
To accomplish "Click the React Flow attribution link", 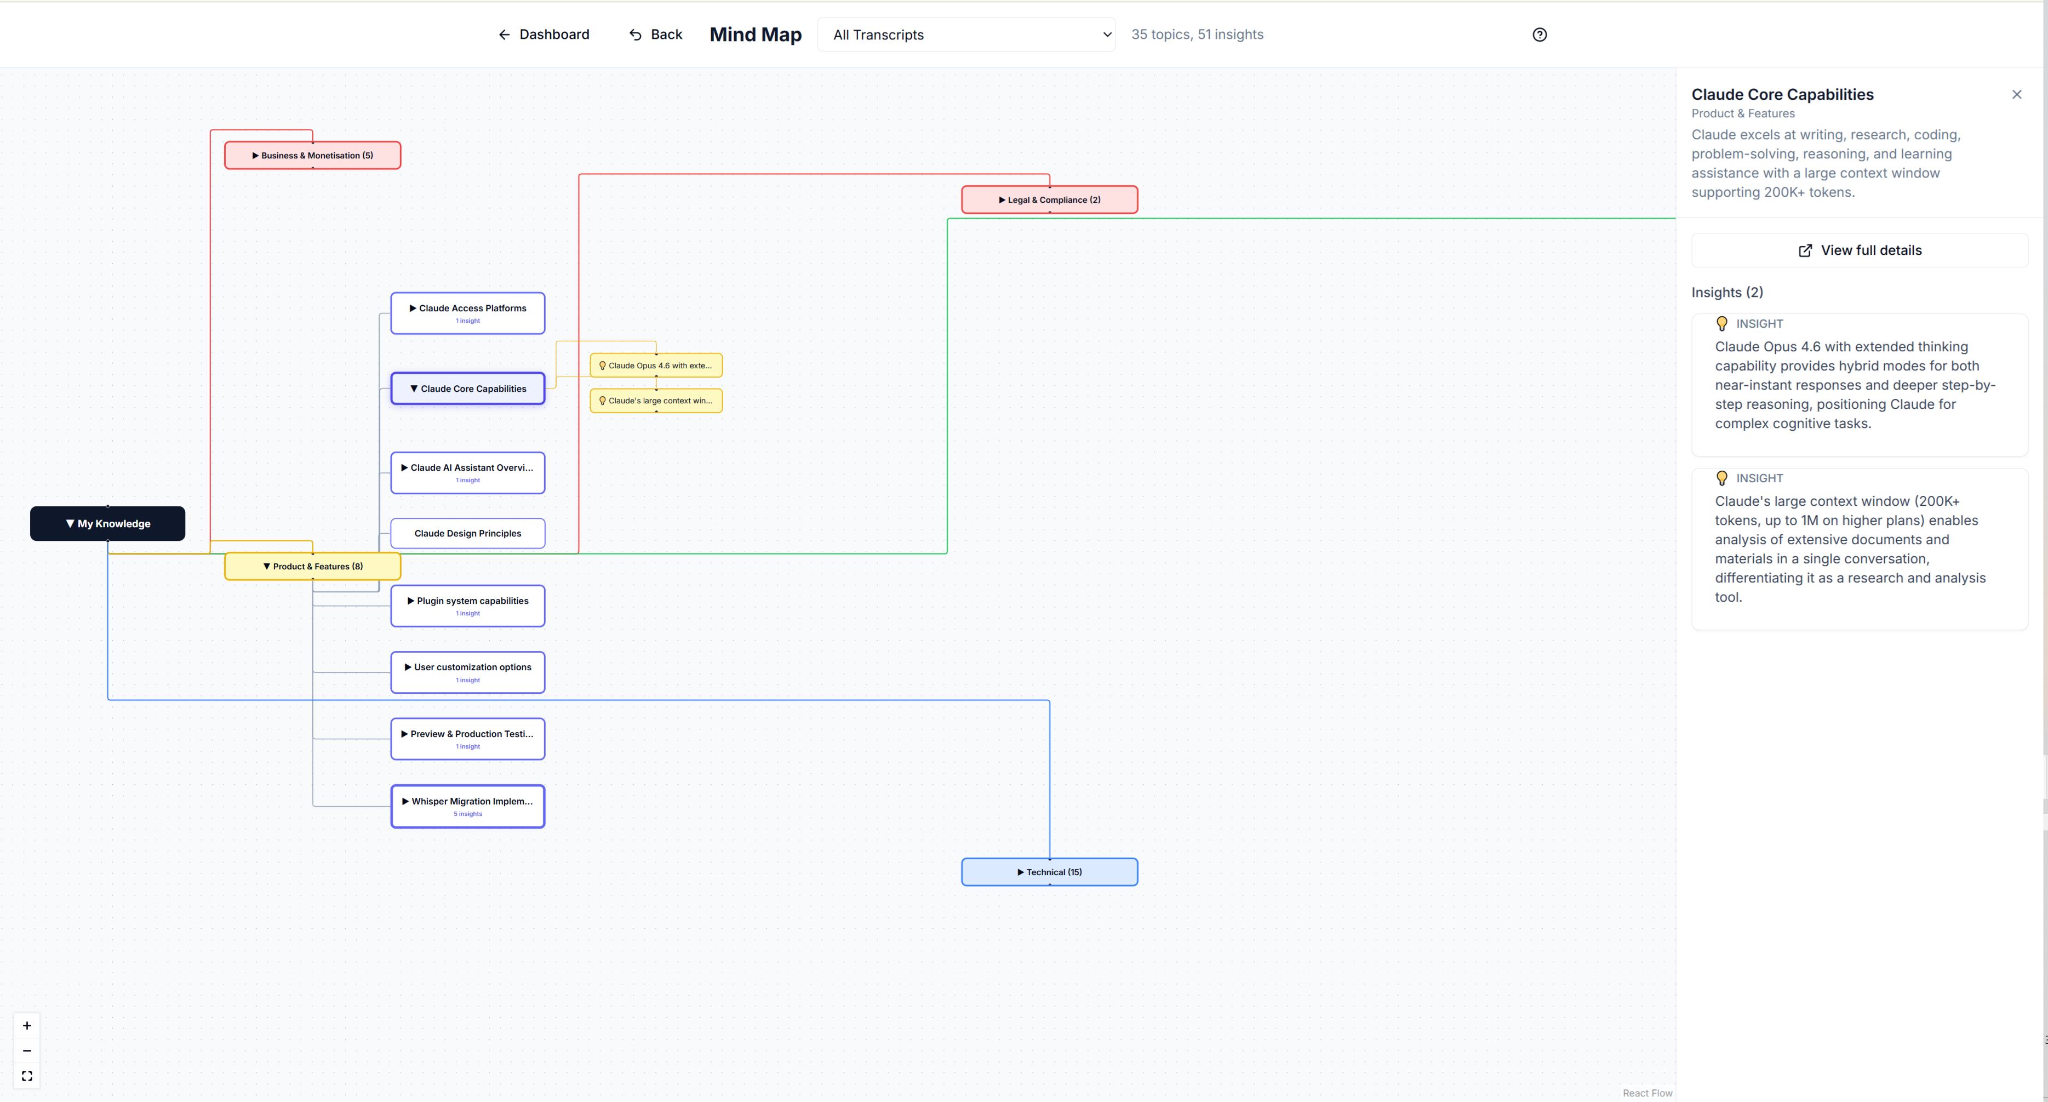I will pyautogui.click(x=1647, y=1093).
